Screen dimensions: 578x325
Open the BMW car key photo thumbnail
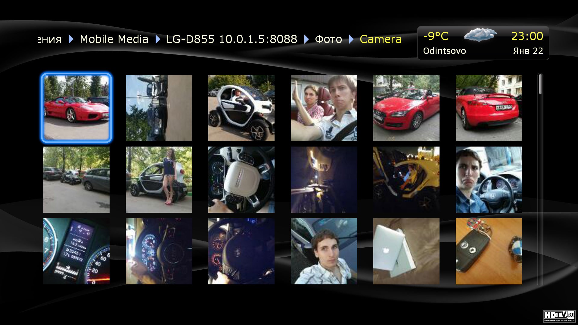click(489, 251)
